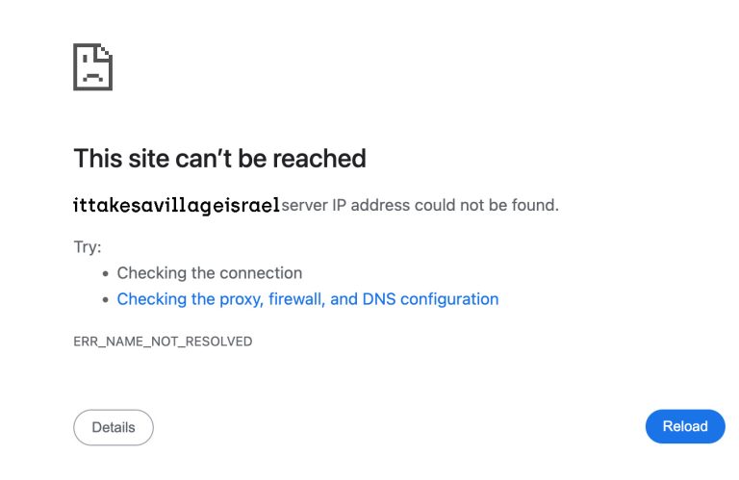Click the "Checking the connection" suggestion
The height and width of the screenshot is (480, 739).
(210, 273)
